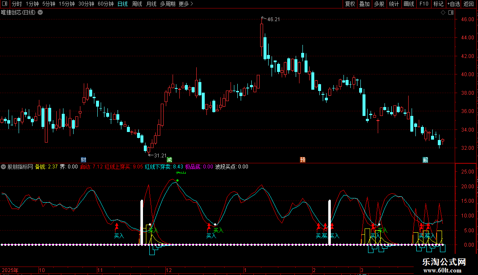Toggle the right side panel icon

tap(451, 13)
